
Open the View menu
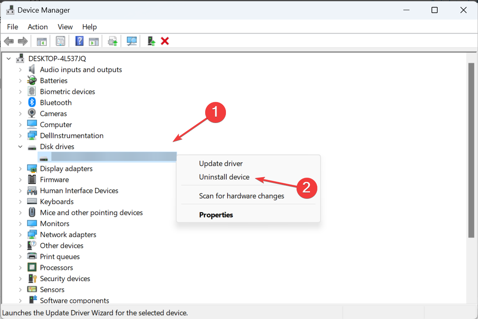(x=65, y=27)
